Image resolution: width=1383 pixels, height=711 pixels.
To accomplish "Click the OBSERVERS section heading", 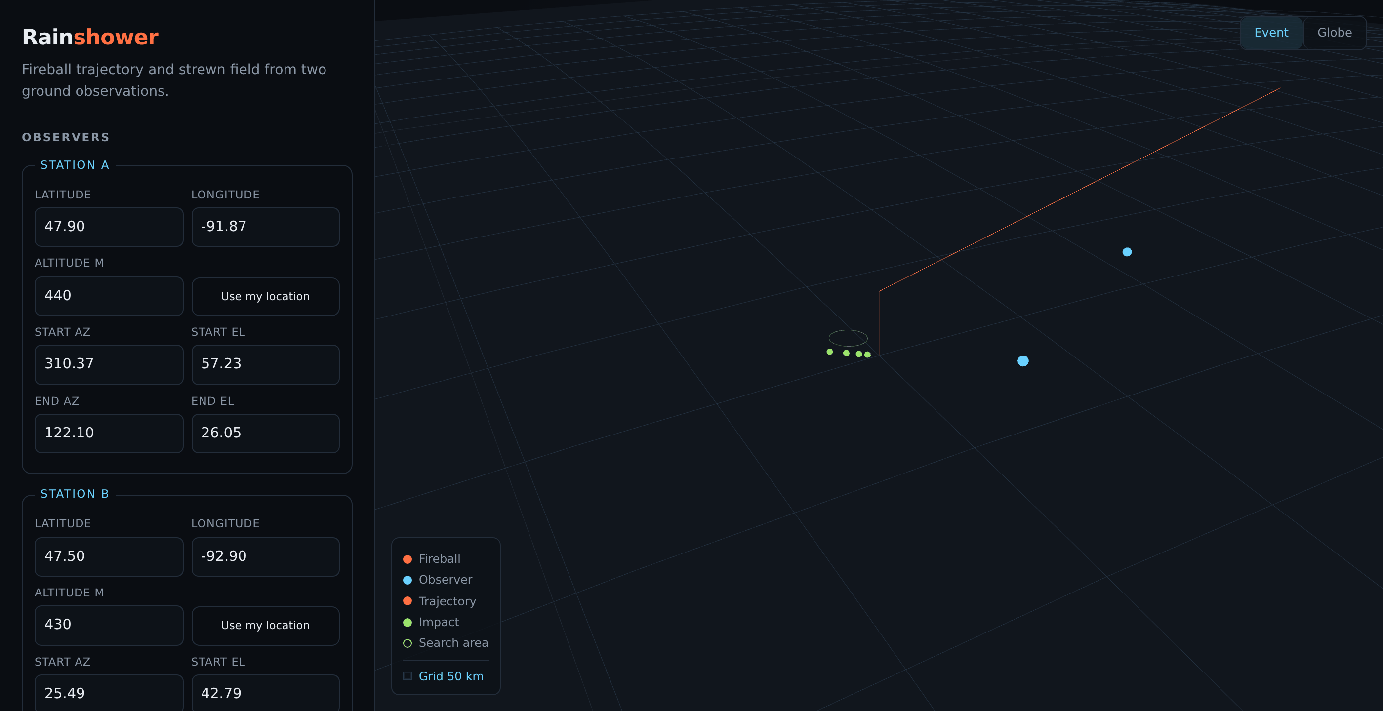I will (66, 137).
